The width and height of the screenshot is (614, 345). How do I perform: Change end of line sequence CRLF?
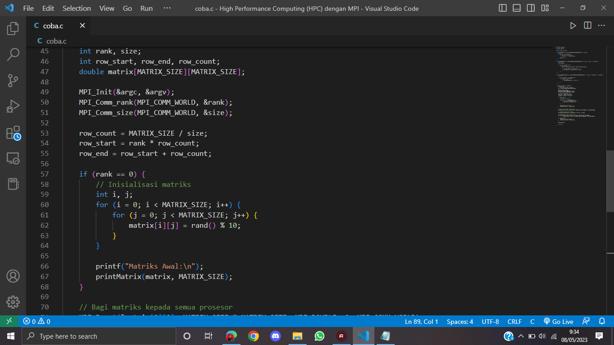tap(515, 321)
